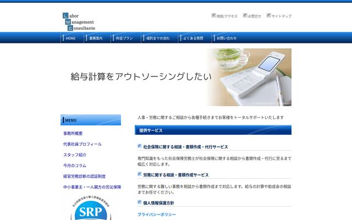Click paragraph starting 専門知識をもった社会保険労務士
The width and height of the screenshot is (352, 220).
[x=215, y=161]
